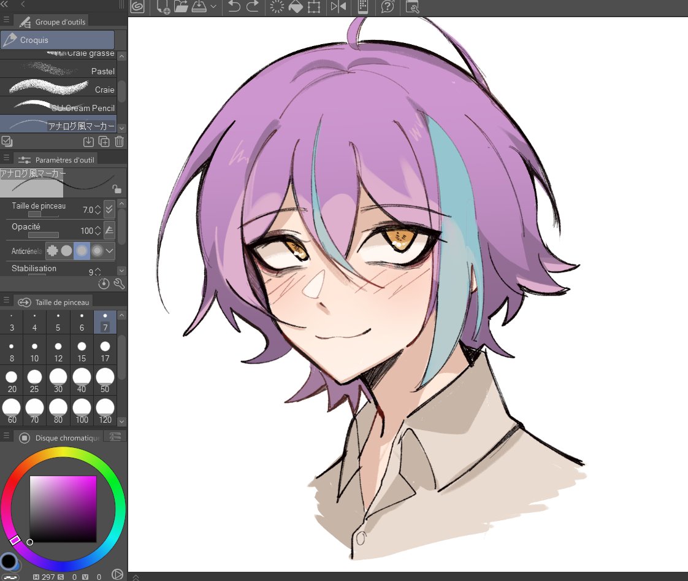Choose the SU-Cream Pencil brush
Viewport: 688px width, 581px height.
coord(58,107)
